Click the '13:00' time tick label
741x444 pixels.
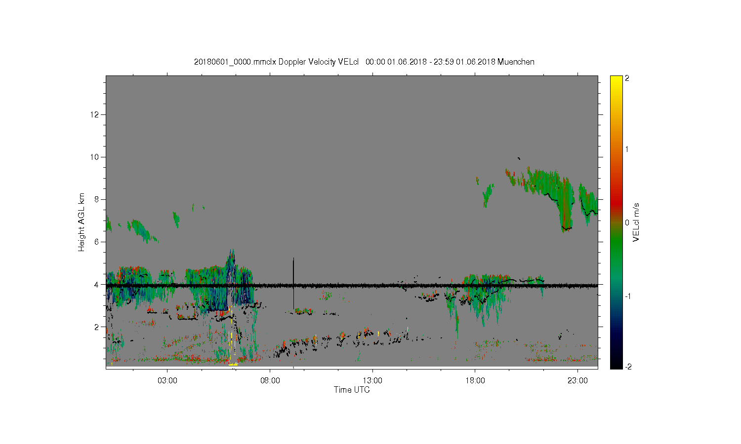372,381
